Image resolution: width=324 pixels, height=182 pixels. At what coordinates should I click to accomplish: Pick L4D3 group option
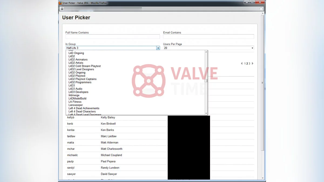pyautogui.click(x=72, y=85)
